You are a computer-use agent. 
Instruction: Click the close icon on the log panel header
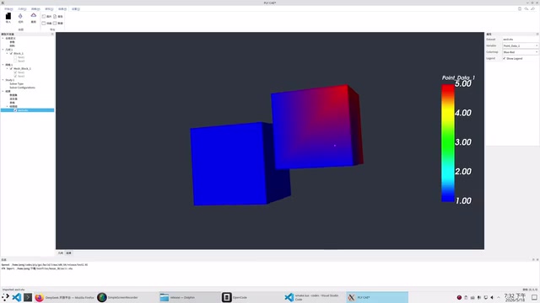(x=537, y=260)
